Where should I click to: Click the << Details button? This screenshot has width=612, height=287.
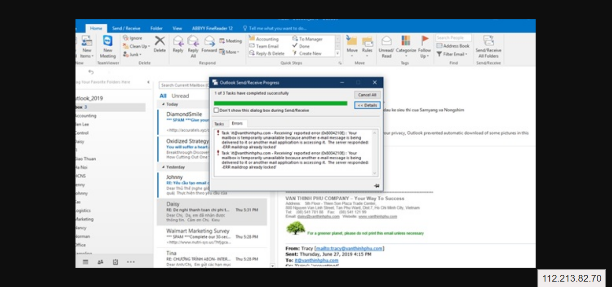367,105
